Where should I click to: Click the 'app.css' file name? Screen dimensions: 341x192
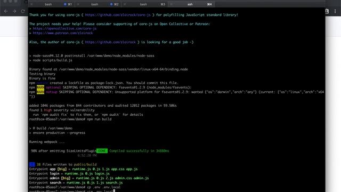118,169
